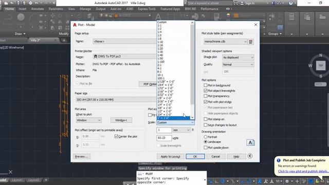Click the drawing orientation preview icon

pyautogui.click(x=250, y=143)
